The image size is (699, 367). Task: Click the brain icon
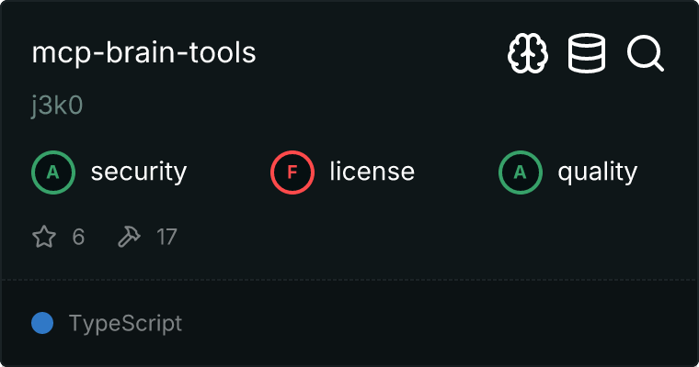pyautogui.click(x=528, y=54)
